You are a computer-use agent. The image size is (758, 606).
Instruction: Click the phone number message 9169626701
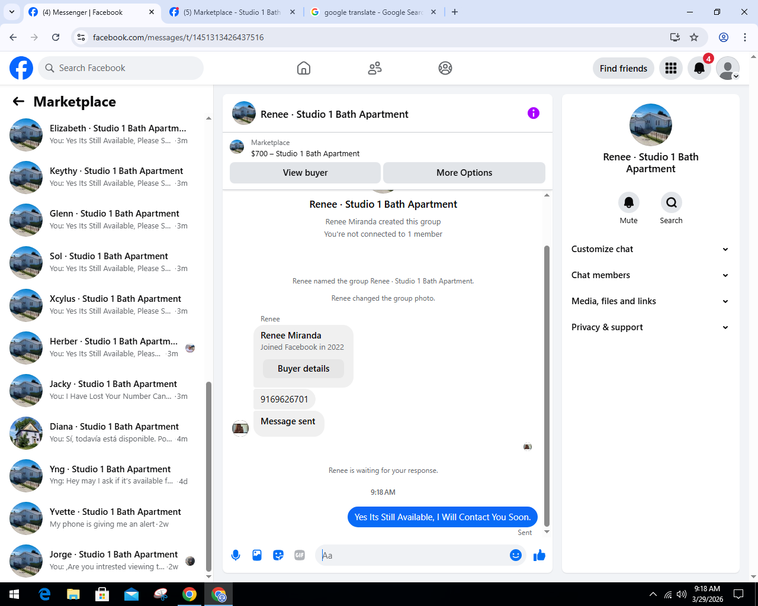point(284,399)
